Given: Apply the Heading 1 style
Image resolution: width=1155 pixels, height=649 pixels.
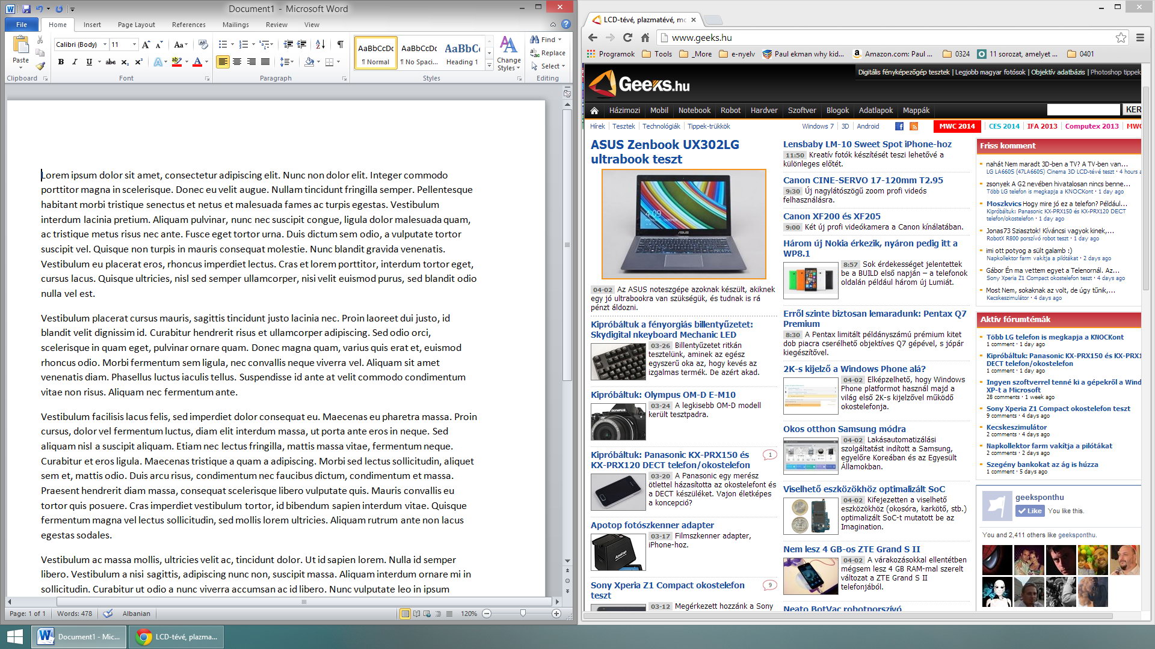Looking at the screenshot, I should [x=462, y=53].
